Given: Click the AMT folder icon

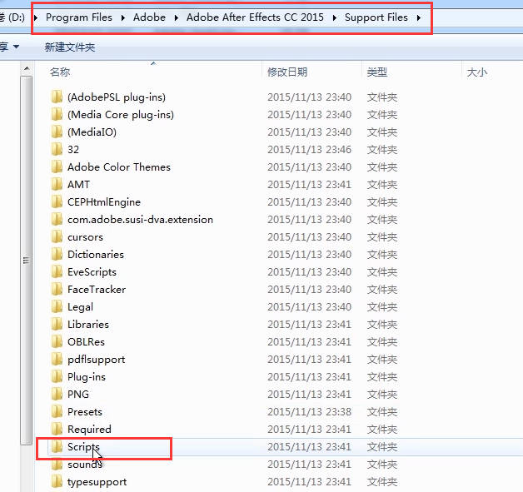Looking at the screenshot, I should pos(57,184).
